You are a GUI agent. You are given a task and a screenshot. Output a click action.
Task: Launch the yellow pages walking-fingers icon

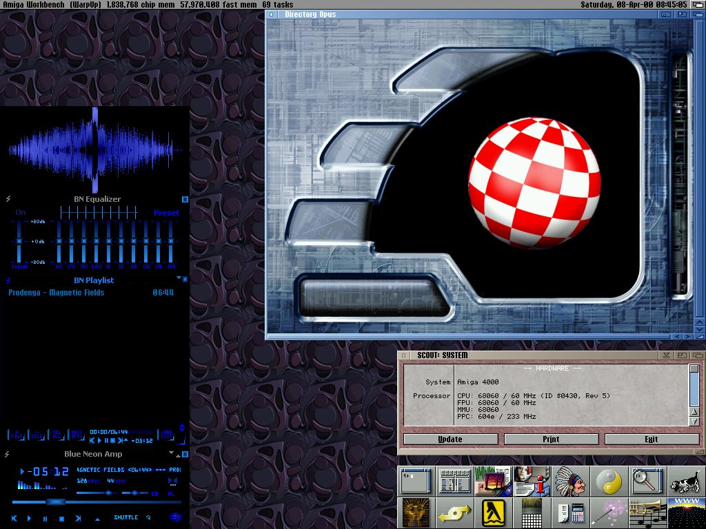tap(493, 512)
